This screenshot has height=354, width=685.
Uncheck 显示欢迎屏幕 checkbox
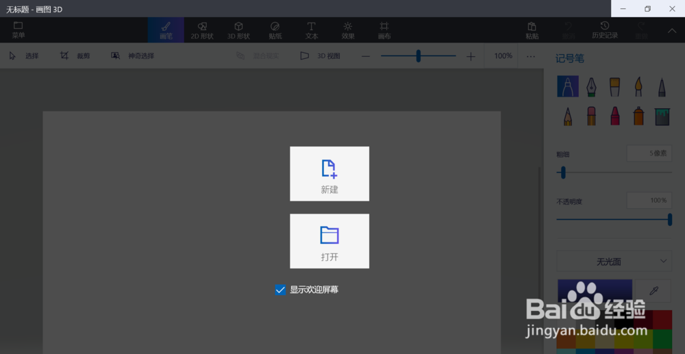280,290
